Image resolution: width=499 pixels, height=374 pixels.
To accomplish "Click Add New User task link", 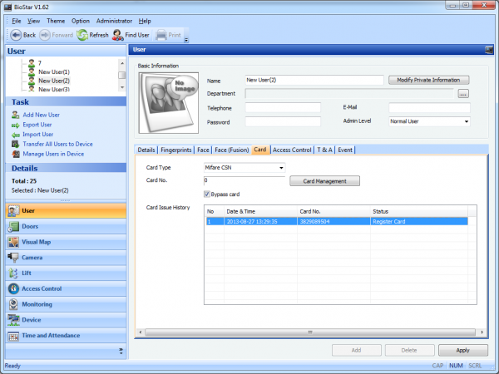I will click(x=41, y=114).
